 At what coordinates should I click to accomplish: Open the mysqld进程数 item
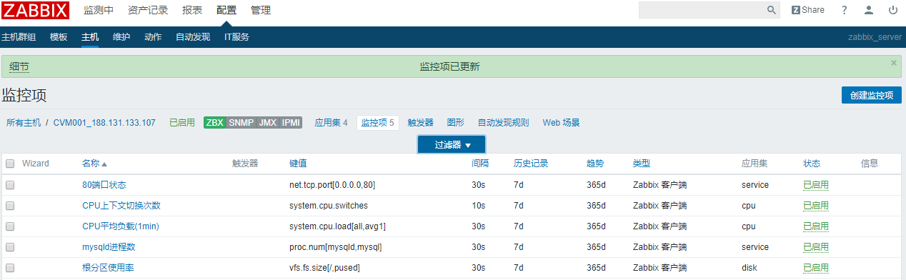tap(109, 247)
